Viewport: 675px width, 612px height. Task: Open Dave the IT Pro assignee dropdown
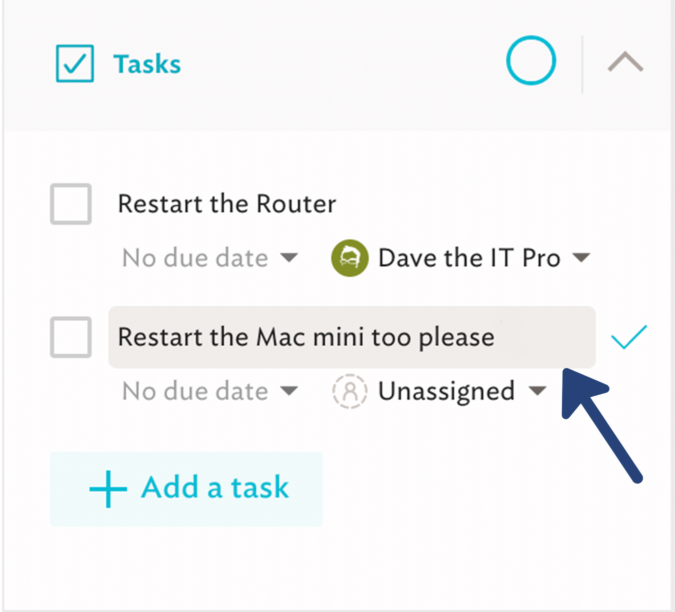coord(581,258)
